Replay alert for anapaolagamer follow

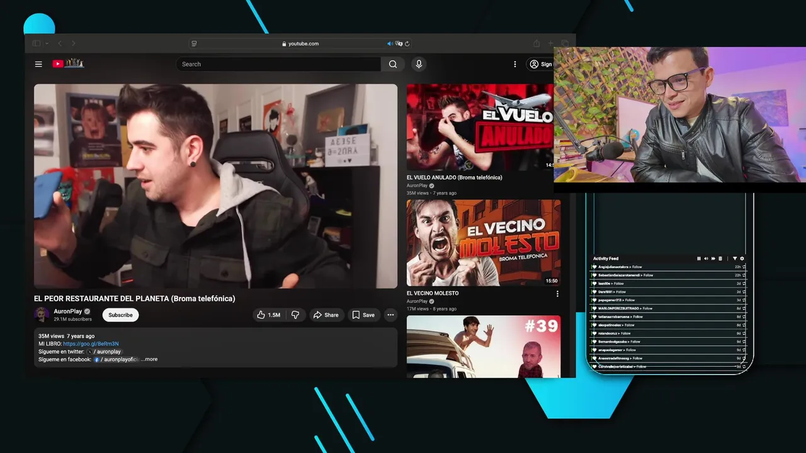pyautogui.click(x=744, y=350)
